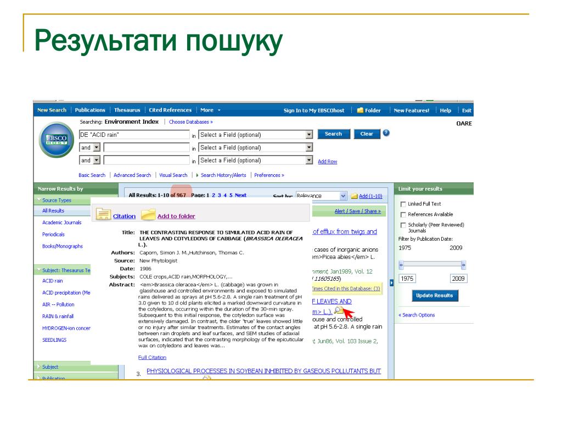
Task: Click the end year field showing 2009
Action: tap(458, 279)
